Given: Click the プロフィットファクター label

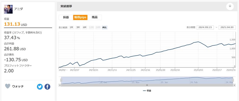Looking at the screenshot, I should click(18, 66).
